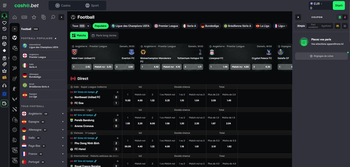Collapse the coupon panel arrow

point(298,17)
